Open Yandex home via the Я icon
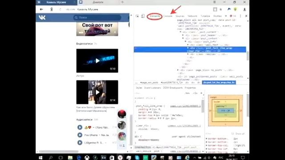Viewport: 285px width, 160px height. (52, 9)
